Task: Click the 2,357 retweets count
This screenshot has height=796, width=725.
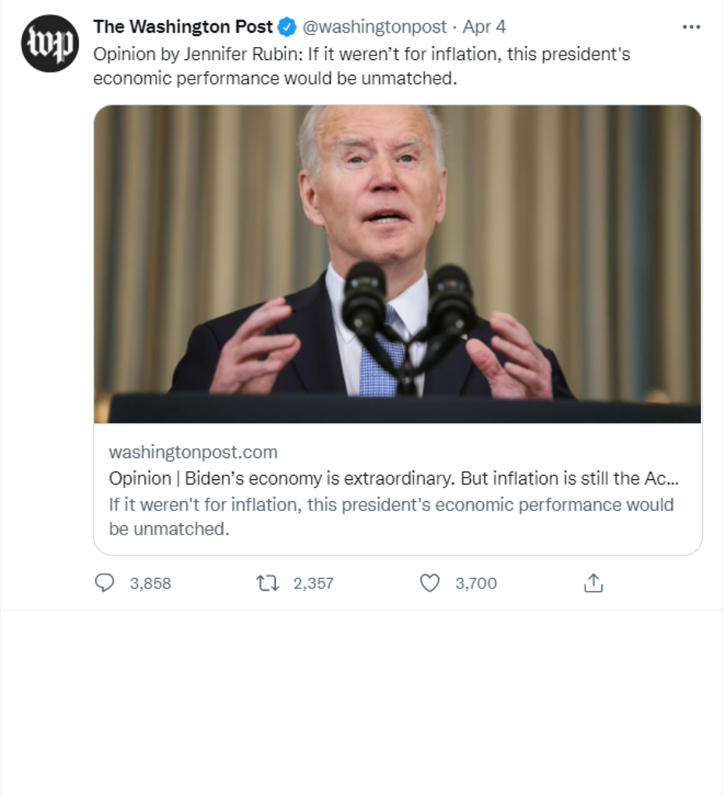Action: [313, 584]
